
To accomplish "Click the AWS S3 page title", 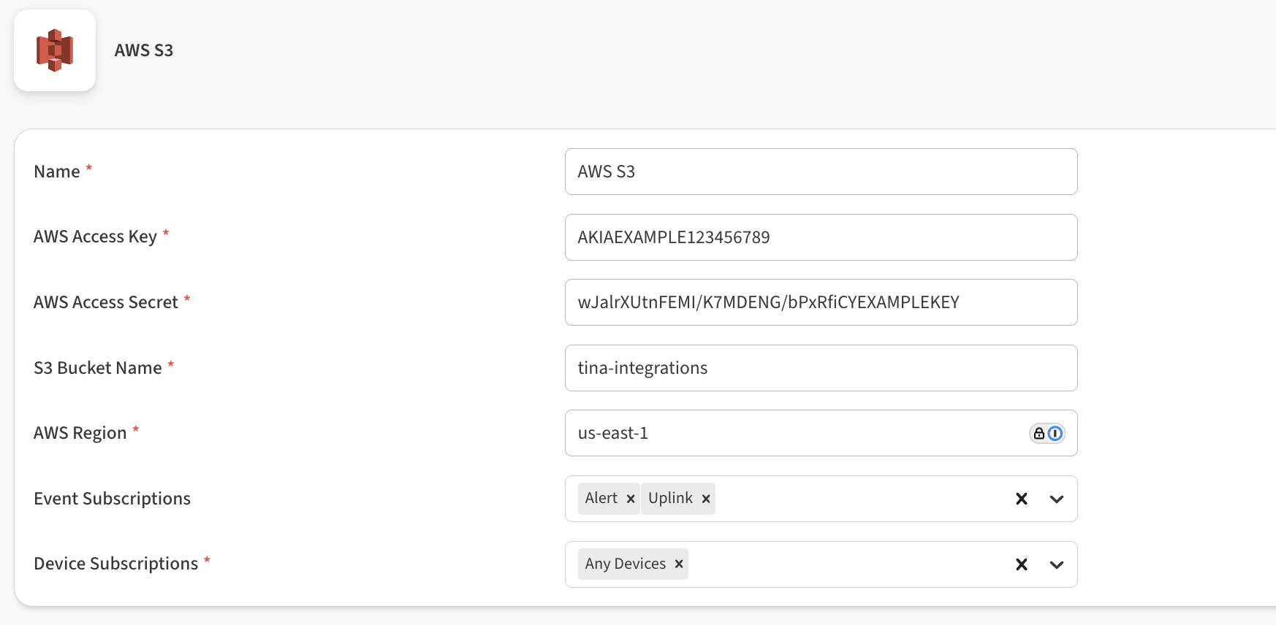I will [144, 50].
